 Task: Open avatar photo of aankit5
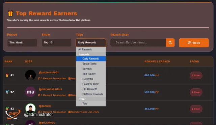pos(30,109)
